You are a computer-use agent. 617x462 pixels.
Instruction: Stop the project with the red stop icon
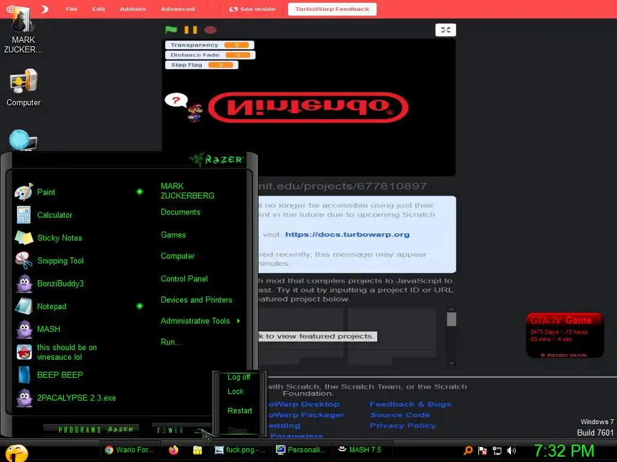[x=210, y=30]
